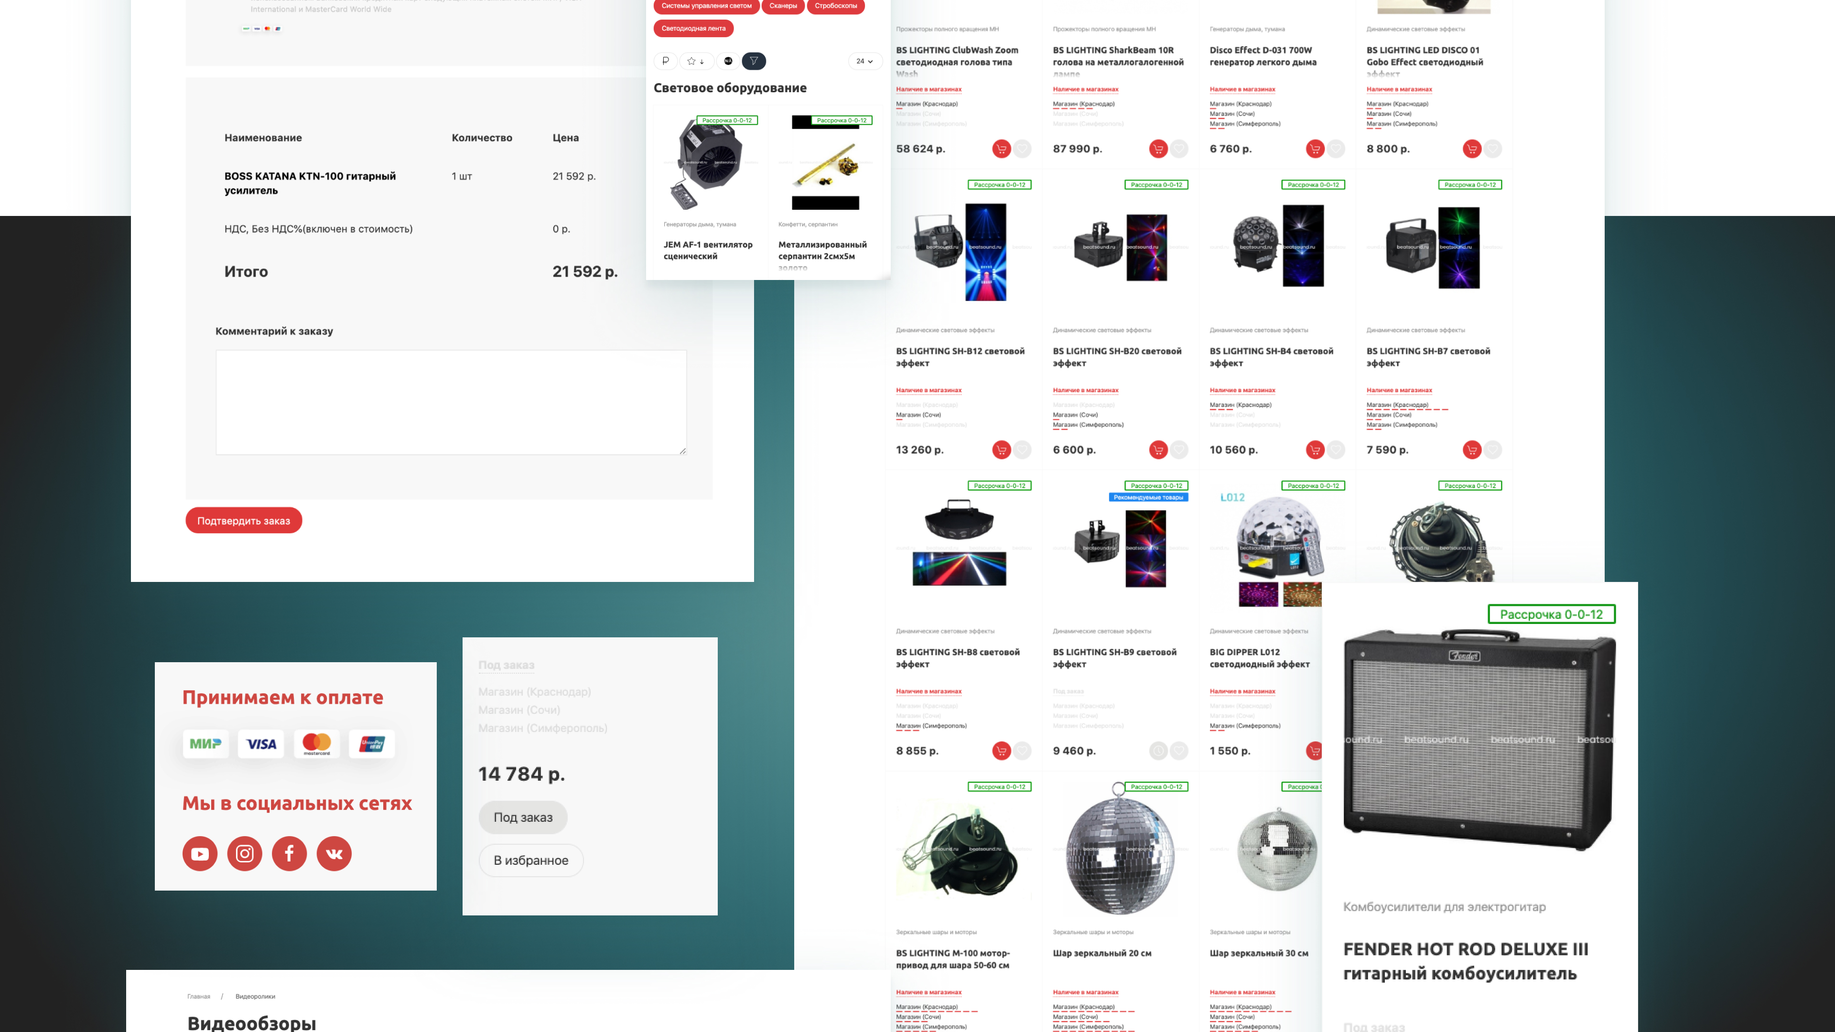Click the Под заказ button

click(x=523, y=817)
